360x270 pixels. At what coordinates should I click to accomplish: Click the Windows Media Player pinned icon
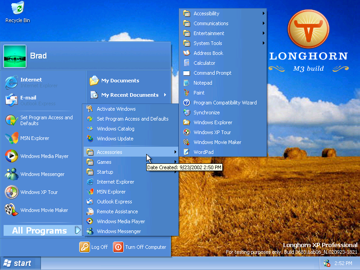coord(11,156)
